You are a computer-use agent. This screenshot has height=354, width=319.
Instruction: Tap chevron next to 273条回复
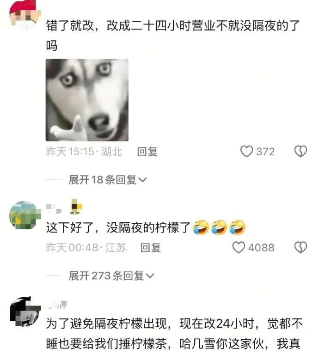150,276
